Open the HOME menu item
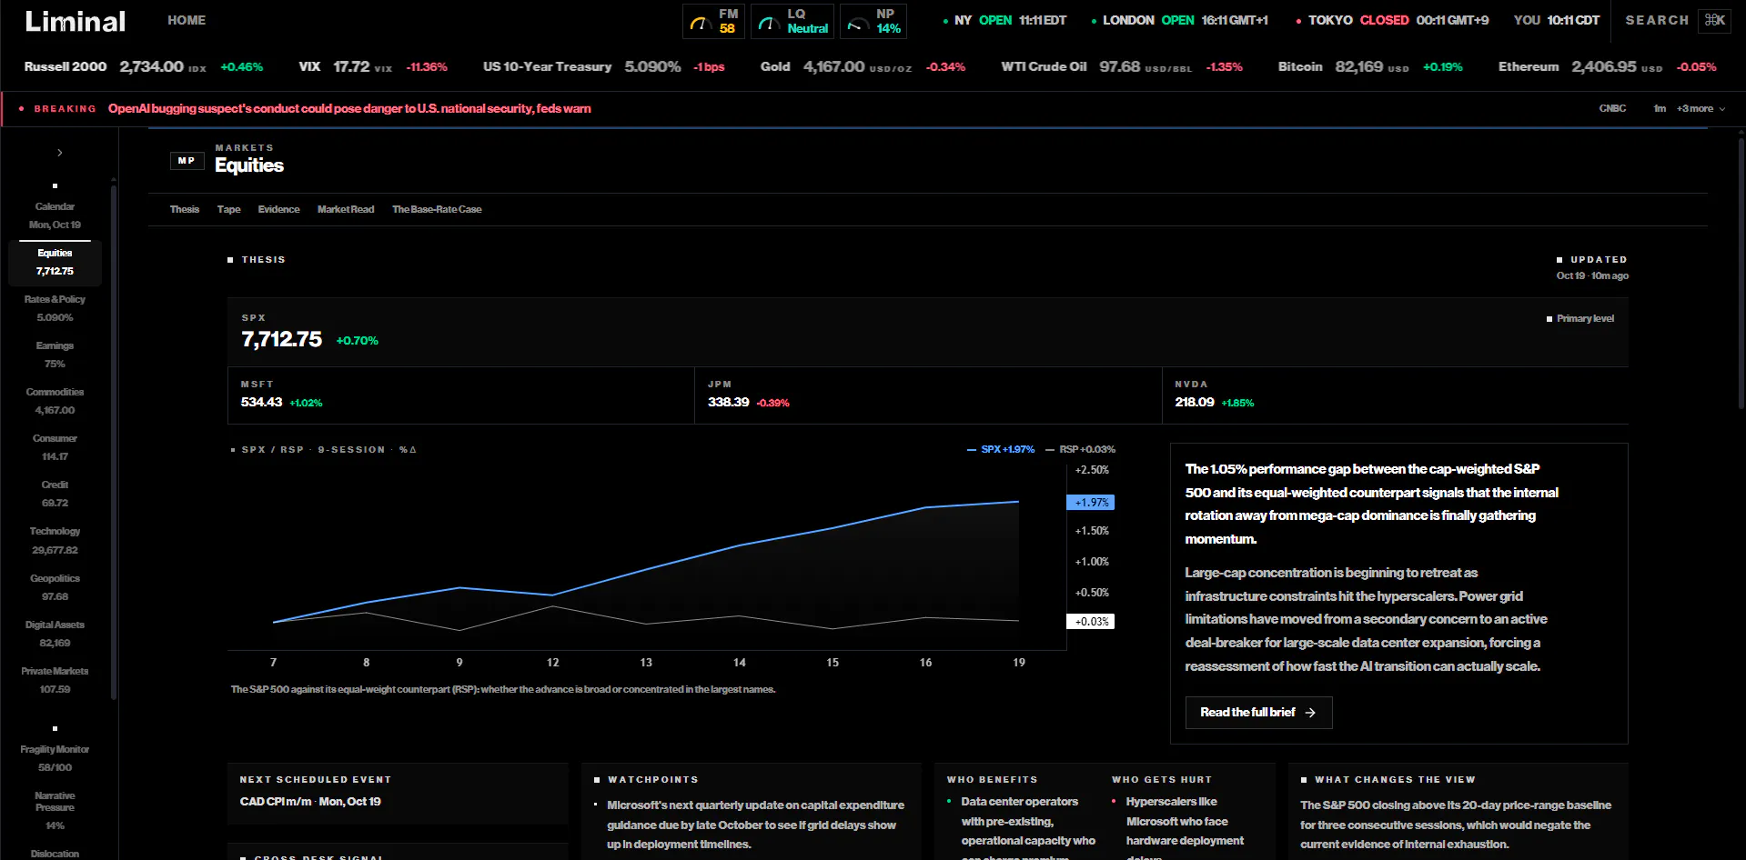The height and width of the screenshot is (860, 1746). coord(187,20)
